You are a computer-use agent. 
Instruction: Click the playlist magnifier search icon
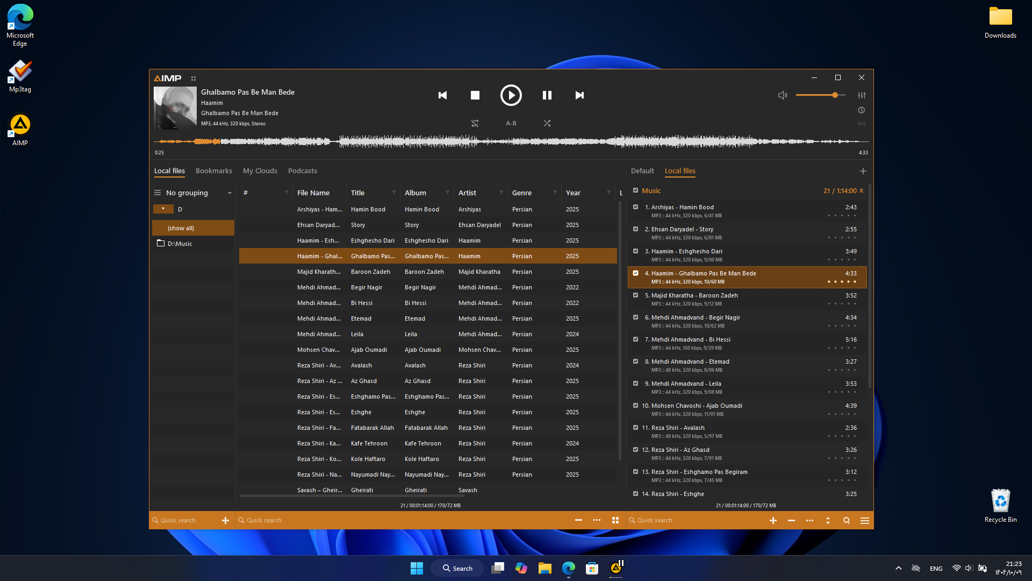coord(847,520)
